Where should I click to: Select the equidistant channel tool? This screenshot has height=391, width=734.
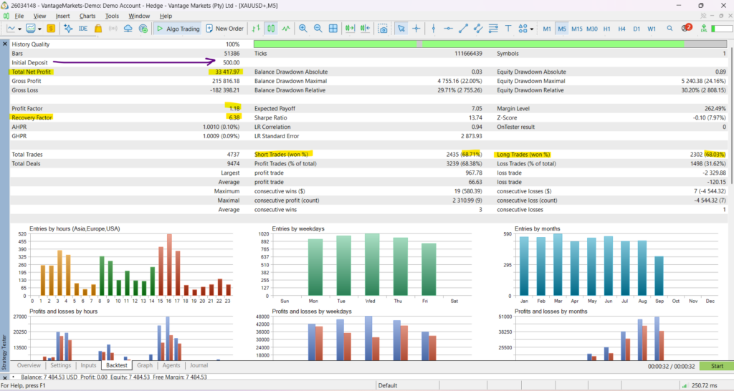[x=478, y=29]
